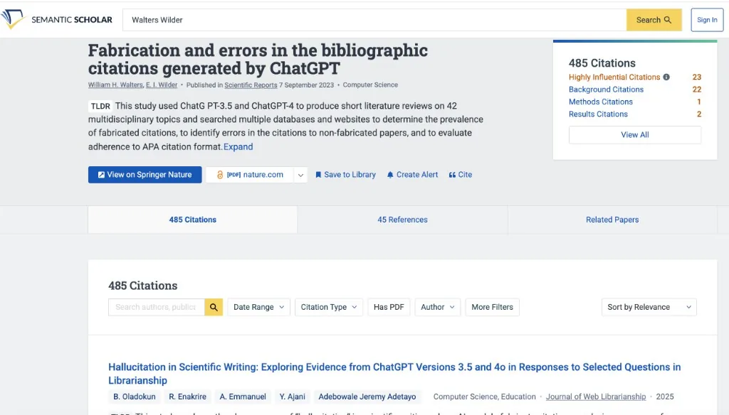Focus the search authors, publications field
This screenshot has width=729, height=415.
(156, 307)
